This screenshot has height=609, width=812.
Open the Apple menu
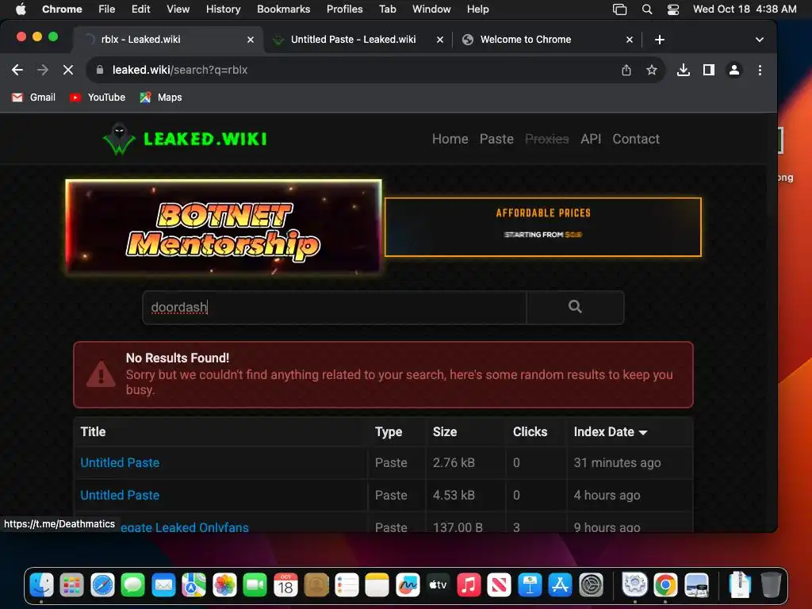[x=21, y=10]
